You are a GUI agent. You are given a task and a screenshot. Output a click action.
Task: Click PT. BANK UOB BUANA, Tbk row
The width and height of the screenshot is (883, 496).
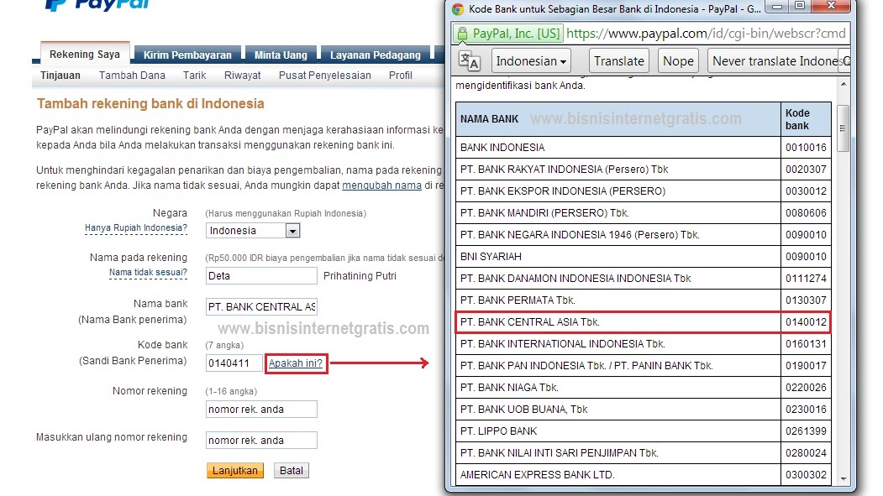[643, 410]
